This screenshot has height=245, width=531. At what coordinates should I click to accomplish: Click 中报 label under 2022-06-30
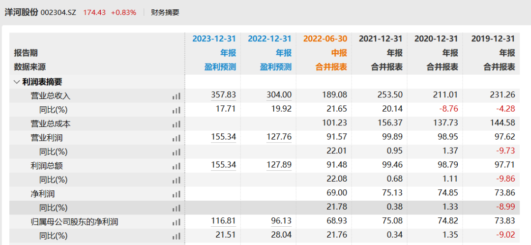click(x=340, y=53)
